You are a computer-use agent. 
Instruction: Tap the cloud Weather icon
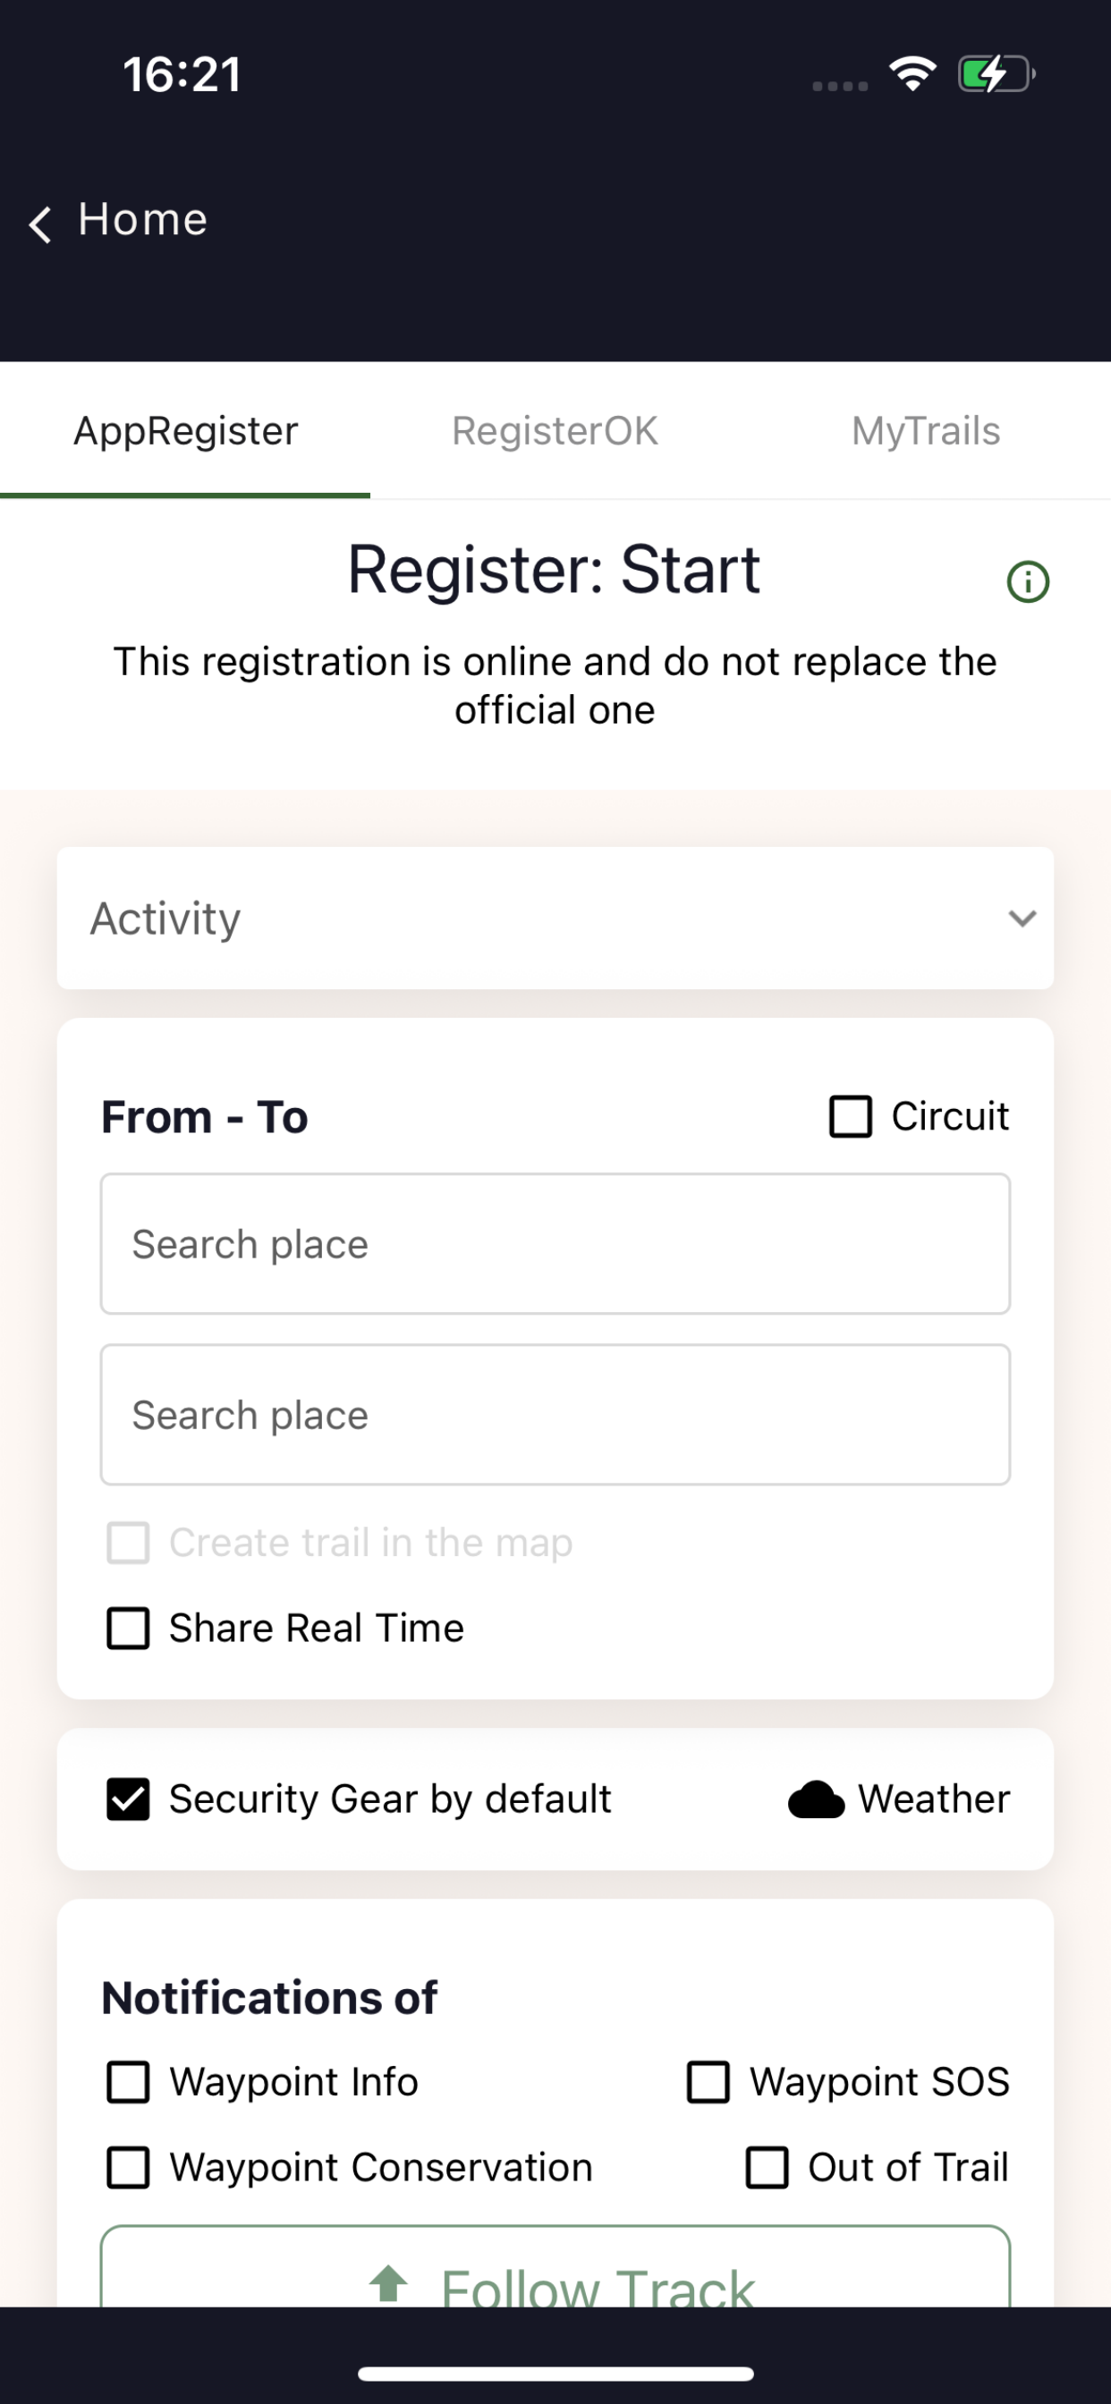click(816, 1799)
